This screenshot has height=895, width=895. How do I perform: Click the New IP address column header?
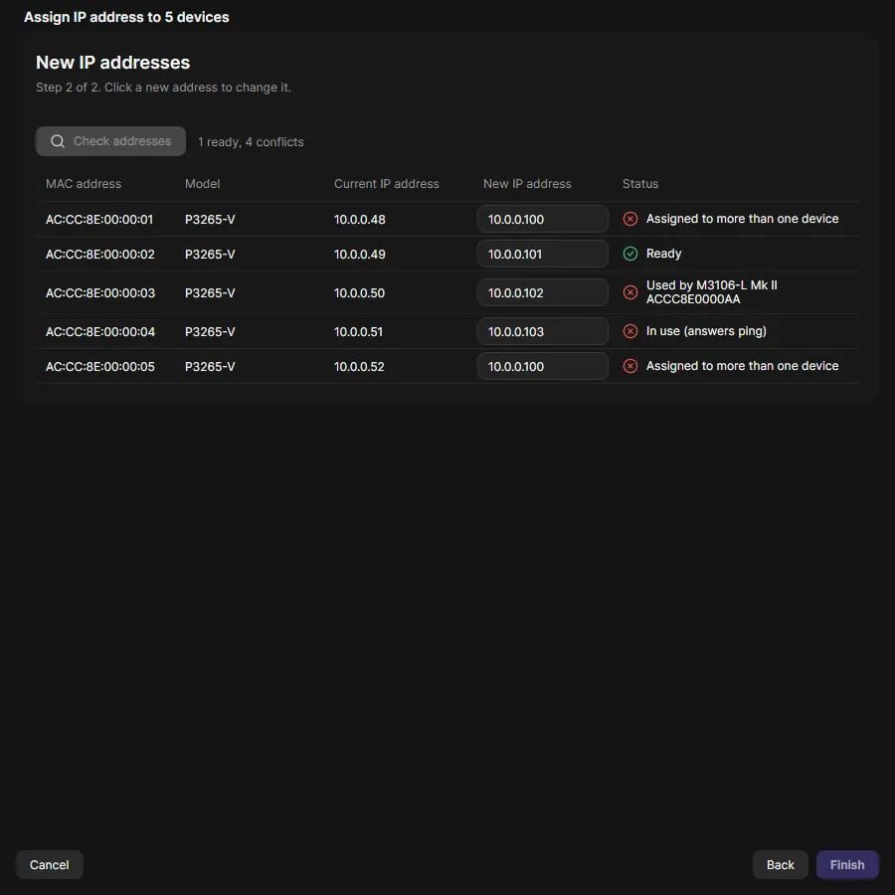point(527,184)
